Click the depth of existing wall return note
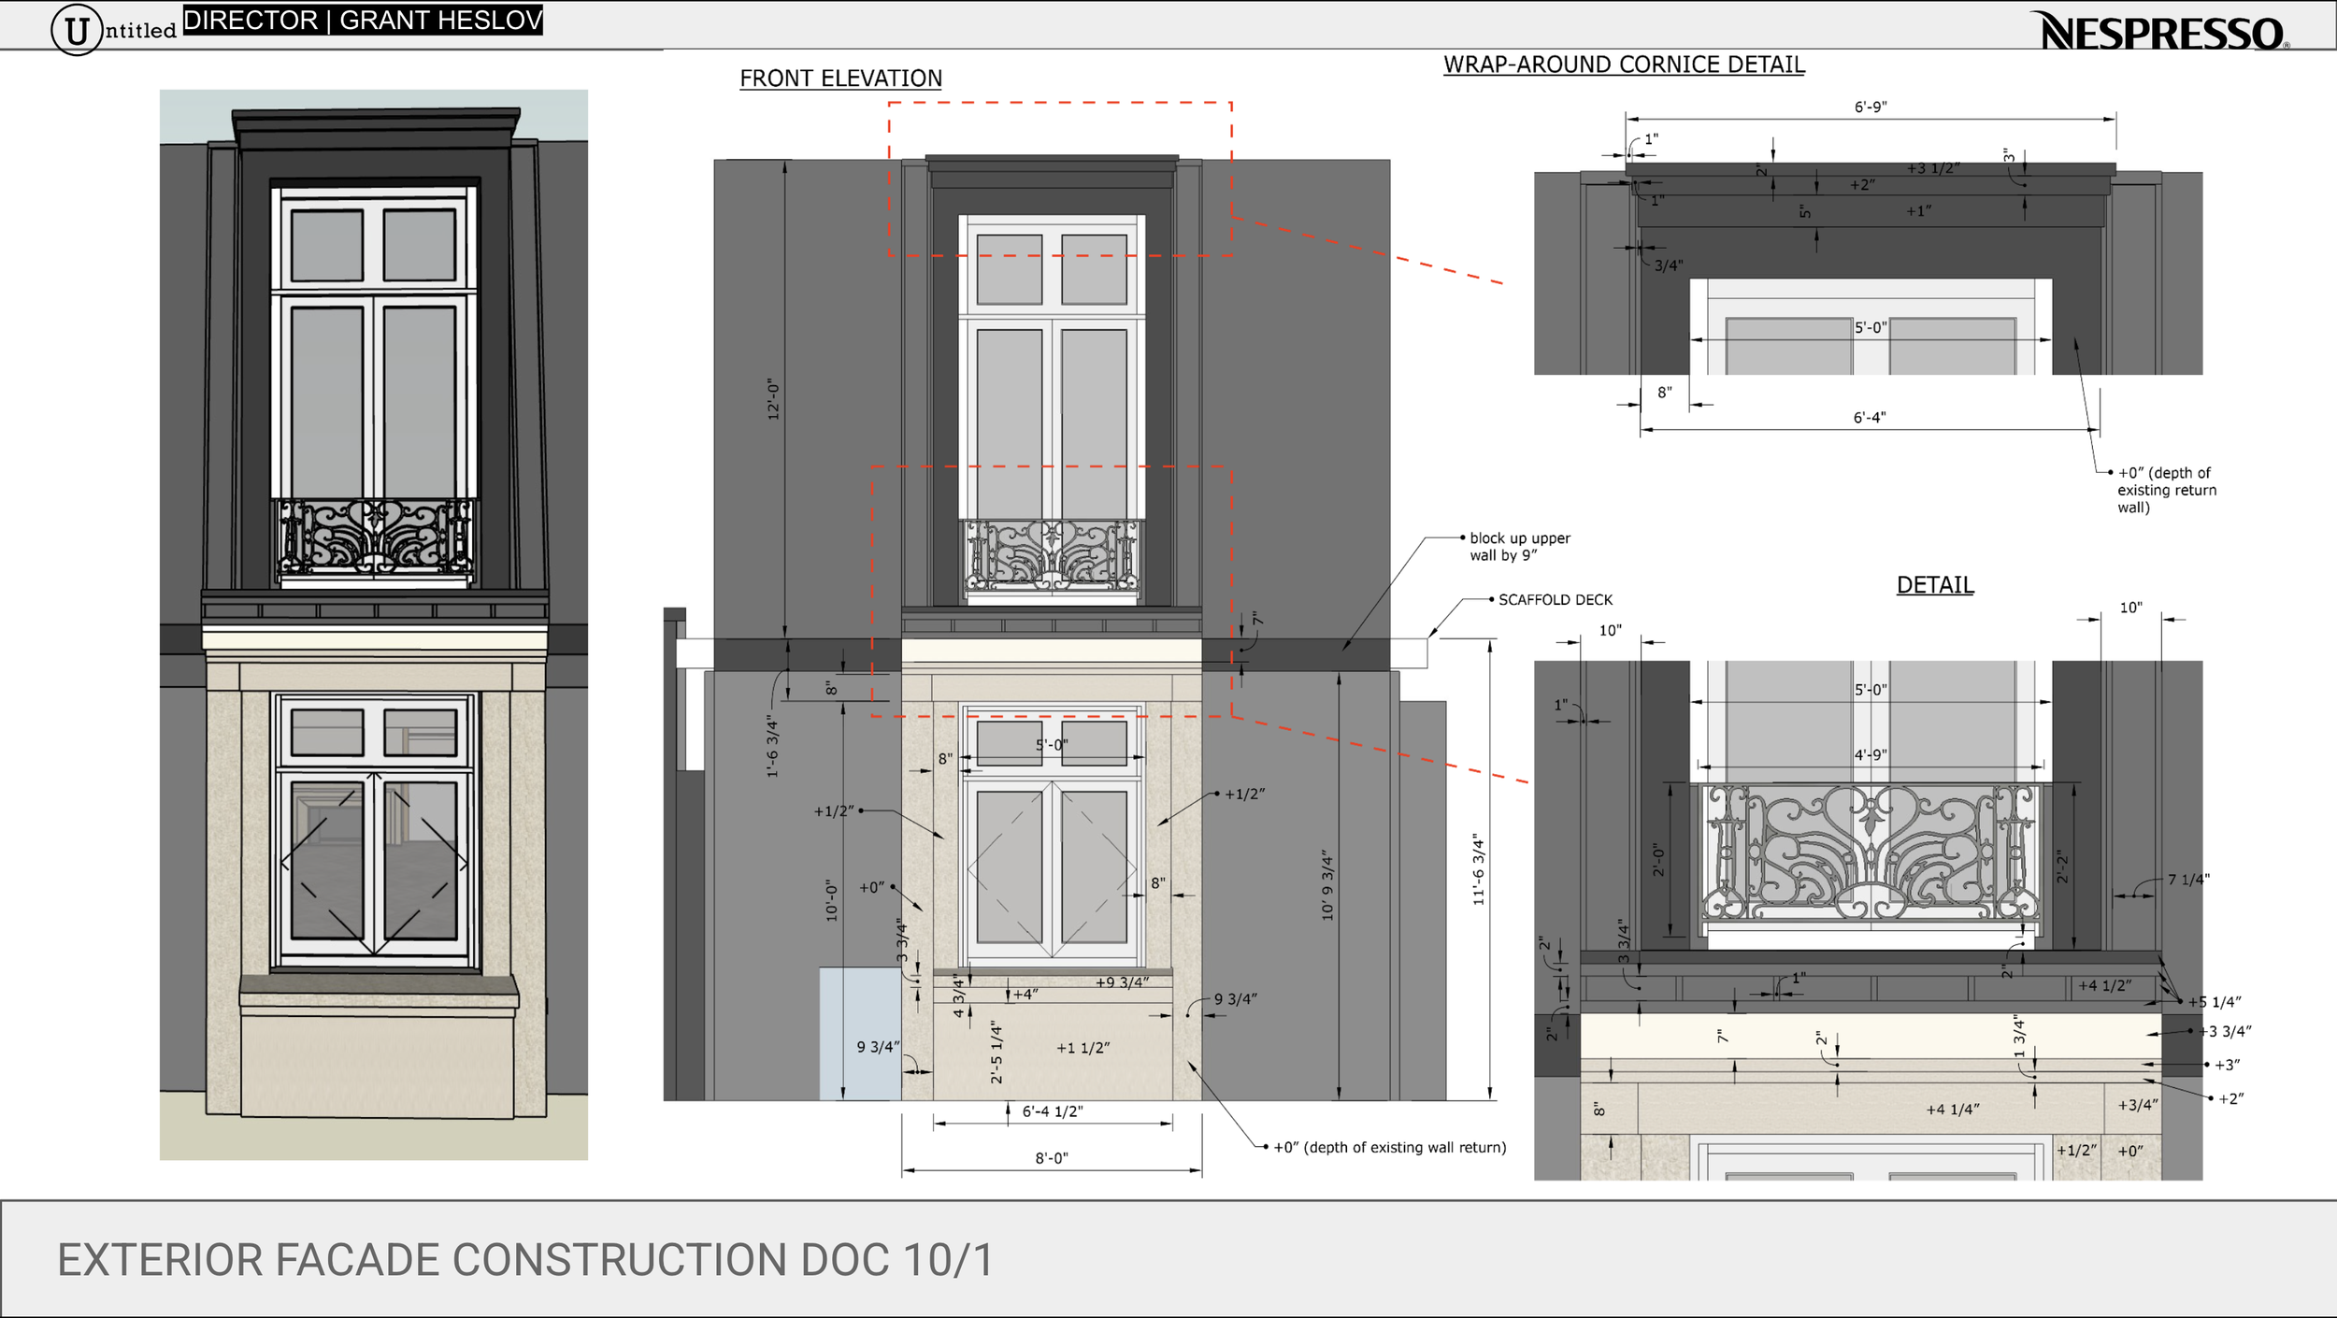 point(1389,1147)
